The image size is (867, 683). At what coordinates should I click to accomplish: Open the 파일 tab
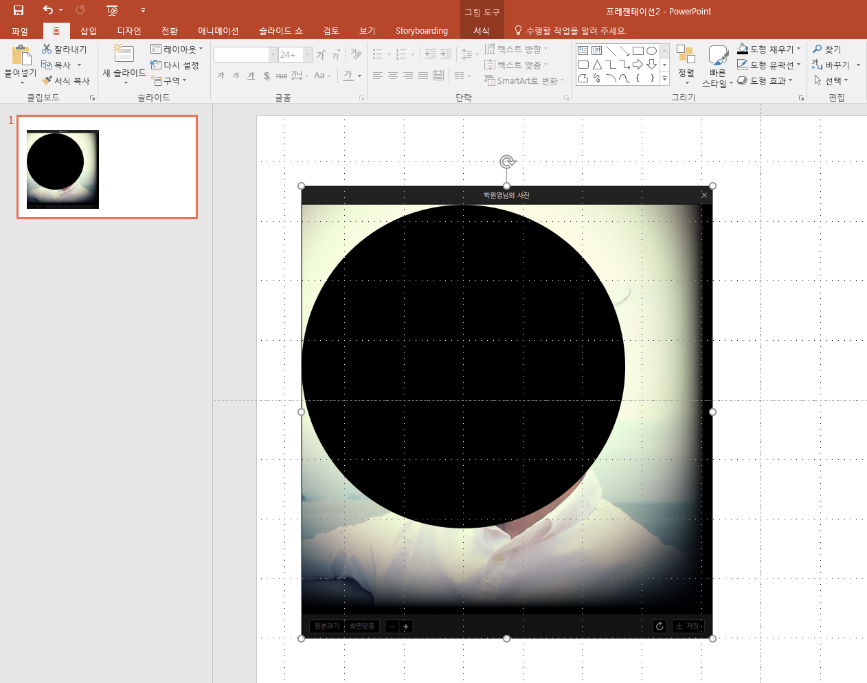pyautogui.click(x=20, y=31)
